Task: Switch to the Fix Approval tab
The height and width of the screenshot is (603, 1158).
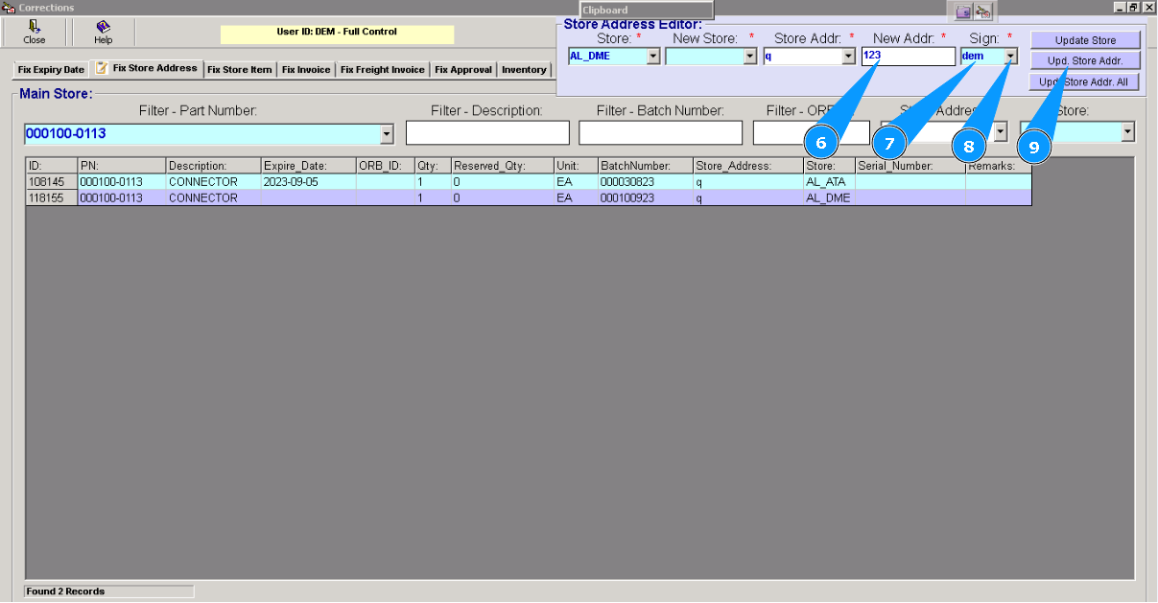Action: coord(463,70)
